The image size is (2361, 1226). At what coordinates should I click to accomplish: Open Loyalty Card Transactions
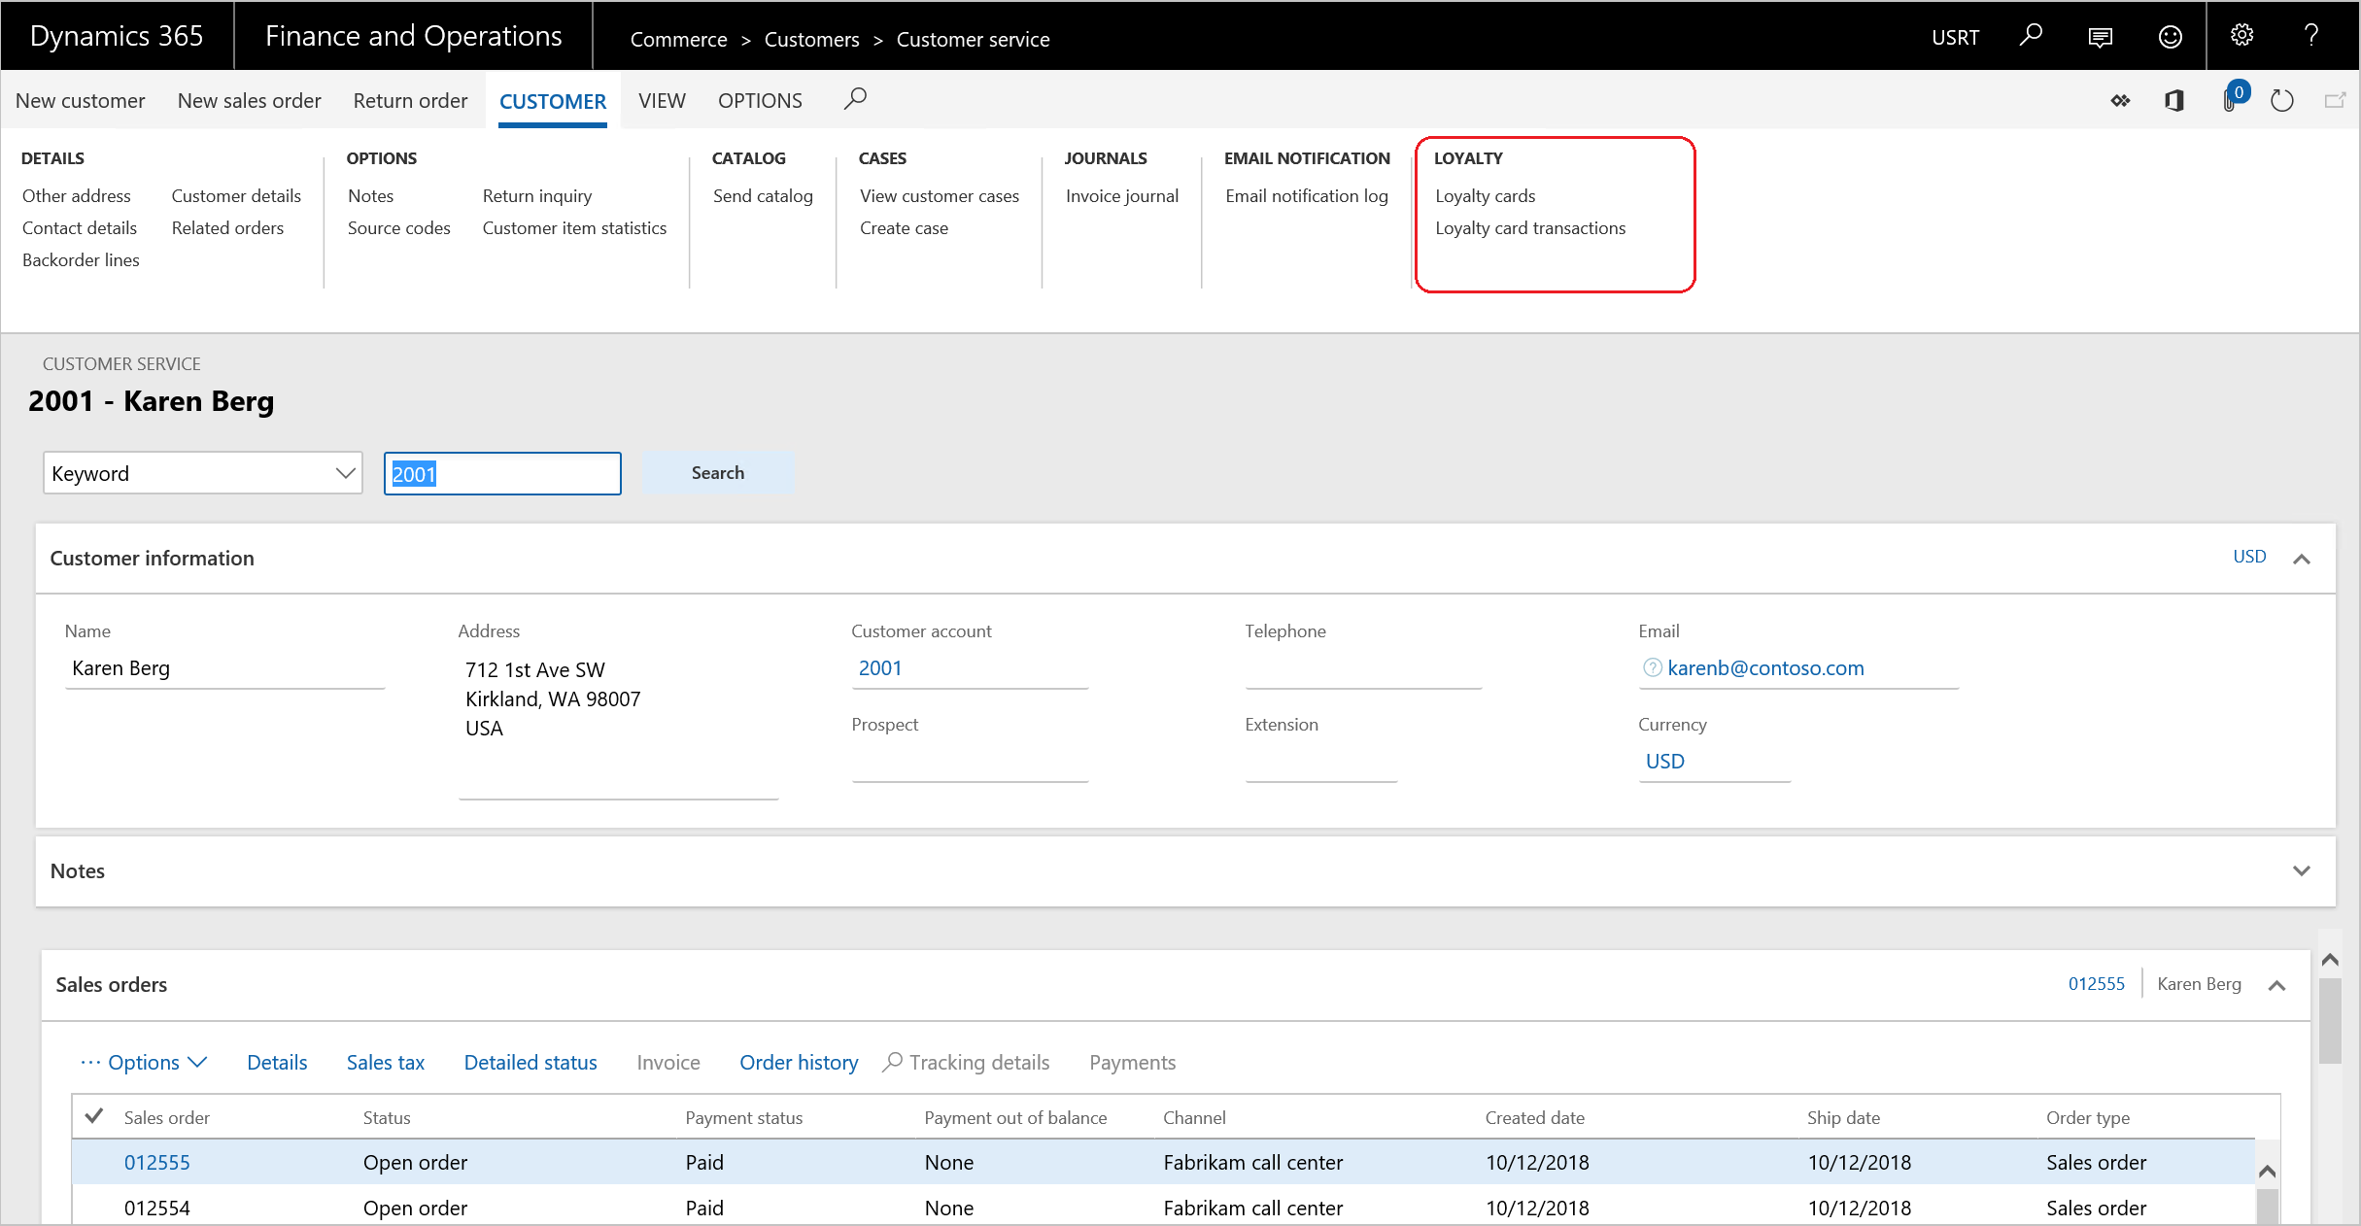tap(1530, 228)
